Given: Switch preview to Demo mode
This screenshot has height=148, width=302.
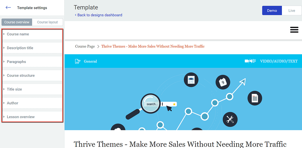Looking at the screenshot, I should (x=272, y=11).
